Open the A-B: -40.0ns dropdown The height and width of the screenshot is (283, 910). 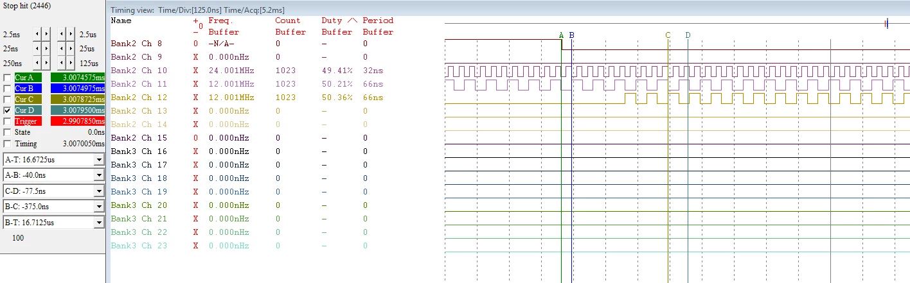point(99,175)
